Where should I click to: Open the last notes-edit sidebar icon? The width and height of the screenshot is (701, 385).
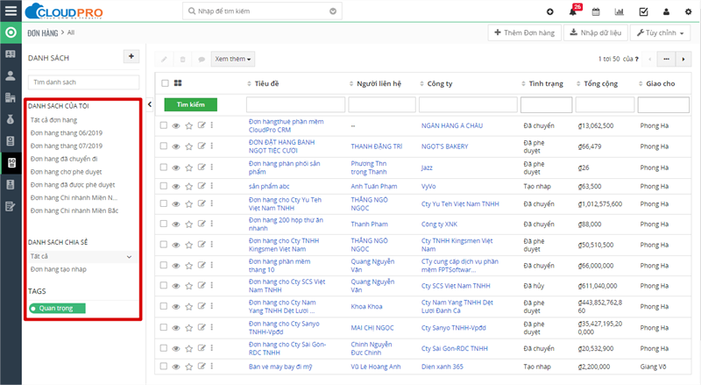pos(11,206)
